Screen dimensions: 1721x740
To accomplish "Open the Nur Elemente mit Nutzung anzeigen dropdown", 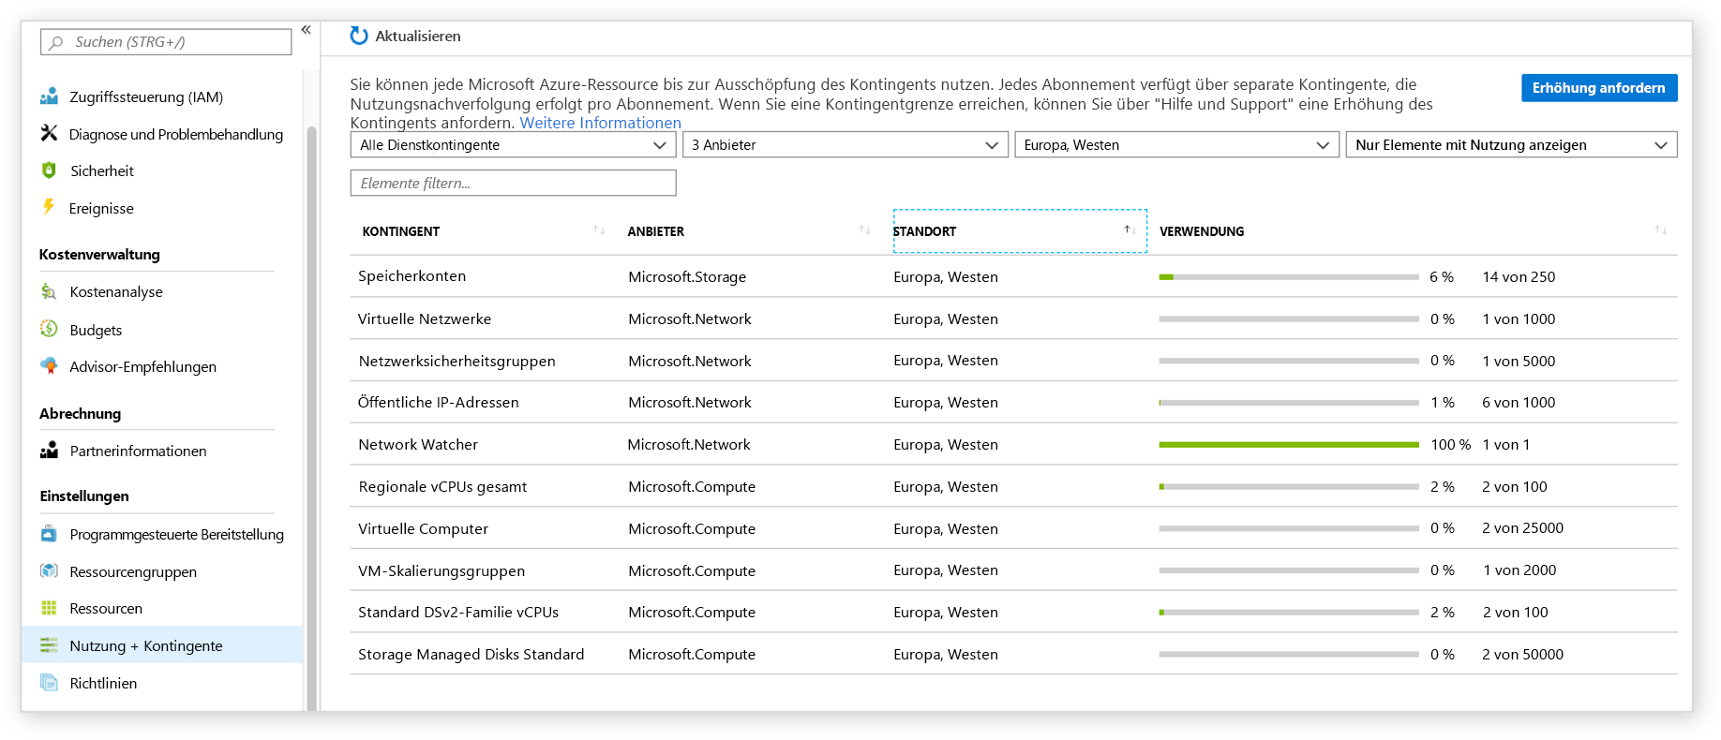I will 1511,145.
